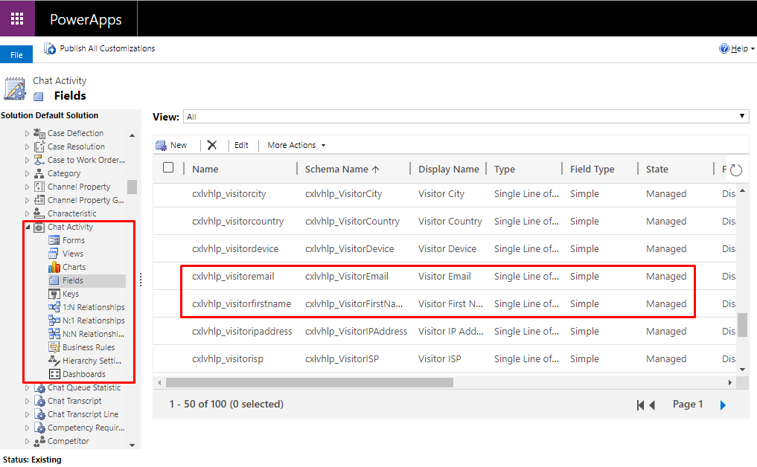Open Channel Property G... entity
757x467 pixels.
point(86,200)
